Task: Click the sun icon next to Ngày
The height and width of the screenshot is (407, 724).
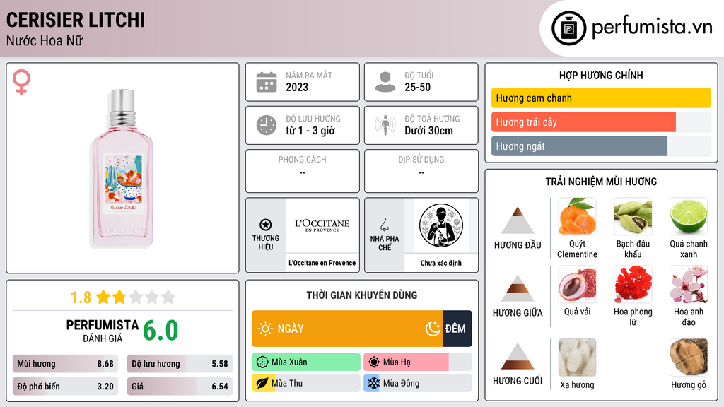Action: [x=265, y=329]
